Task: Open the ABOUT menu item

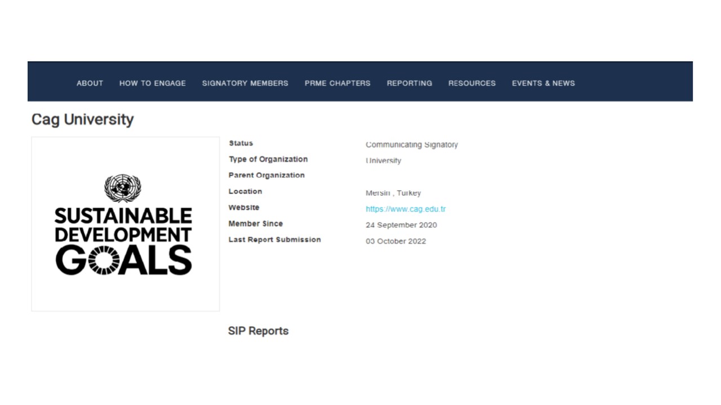Action: (x=90, y=83)
